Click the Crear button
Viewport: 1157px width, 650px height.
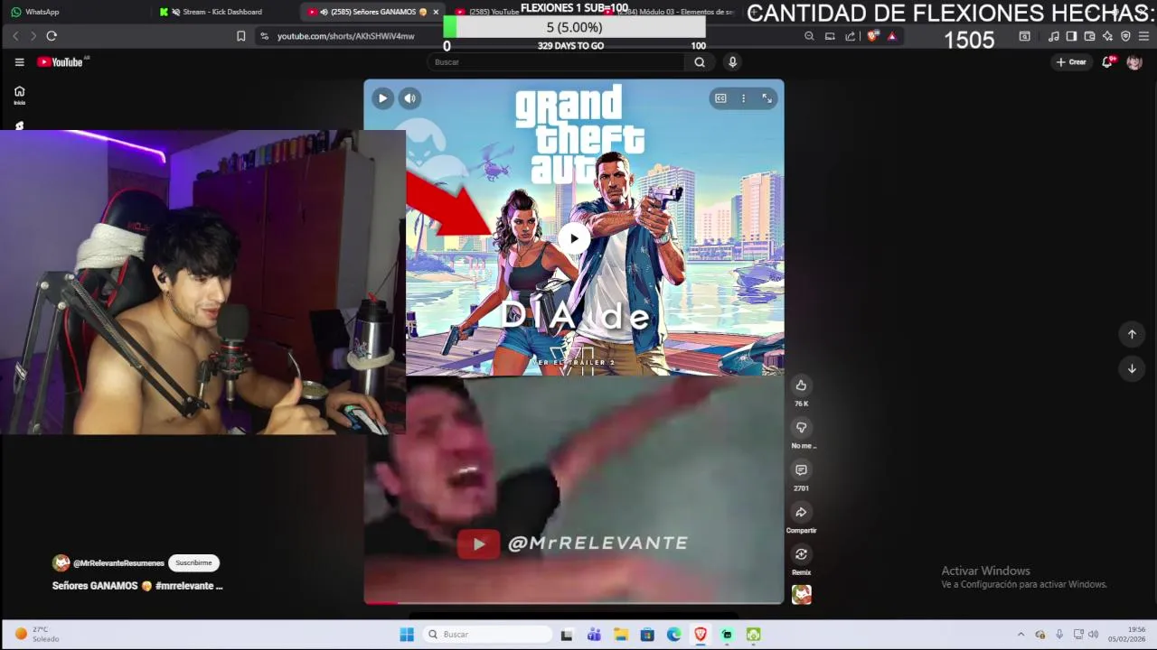(1071, 62)
